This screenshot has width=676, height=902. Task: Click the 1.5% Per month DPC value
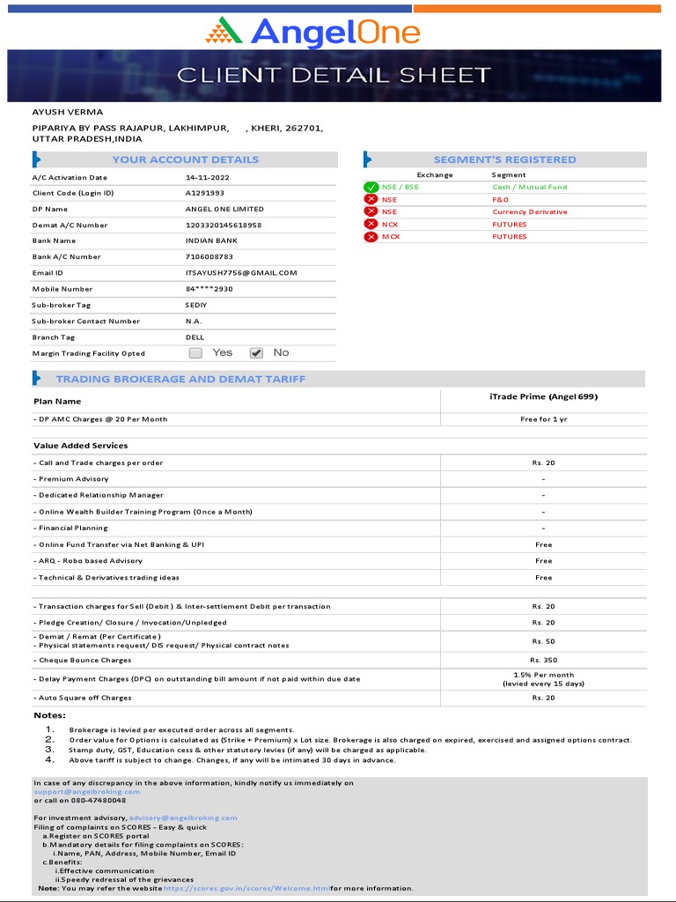click(x=543, y=675)
